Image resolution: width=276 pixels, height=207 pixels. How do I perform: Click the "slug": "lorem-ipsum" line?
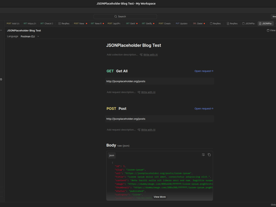click(x=130, y=170)
